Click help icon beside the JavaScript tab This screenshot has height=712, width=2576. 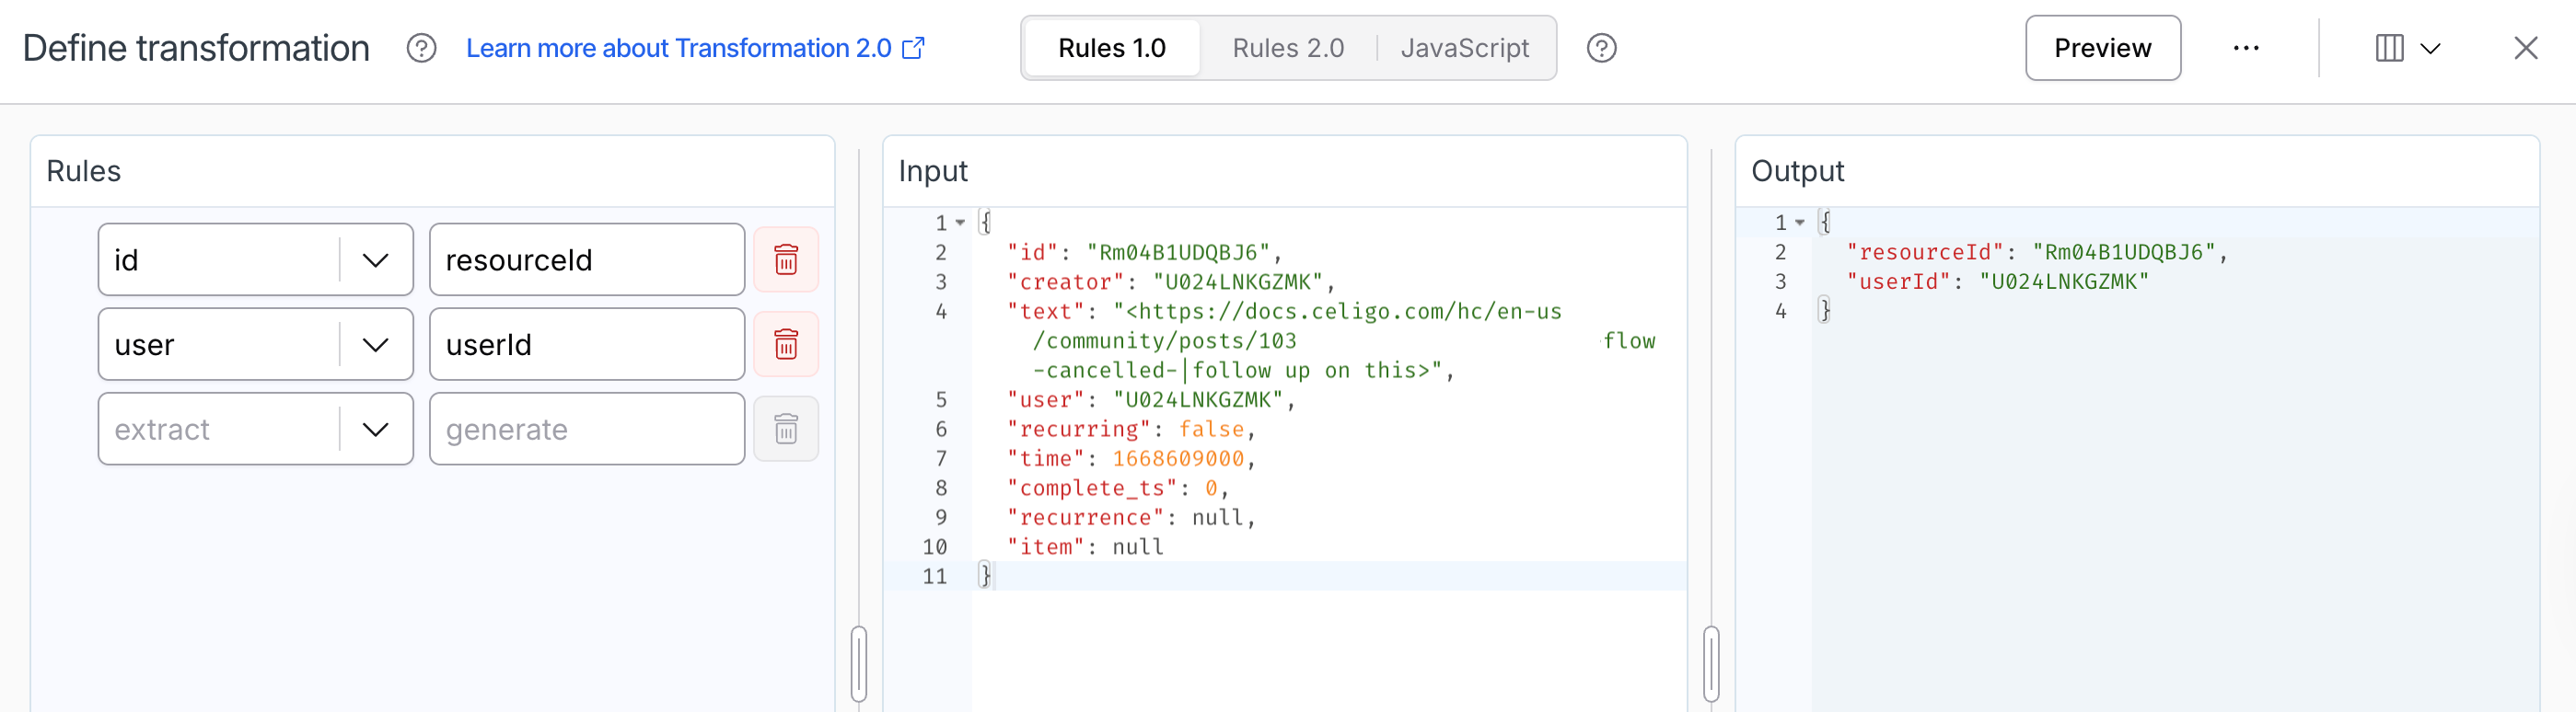1601,48
